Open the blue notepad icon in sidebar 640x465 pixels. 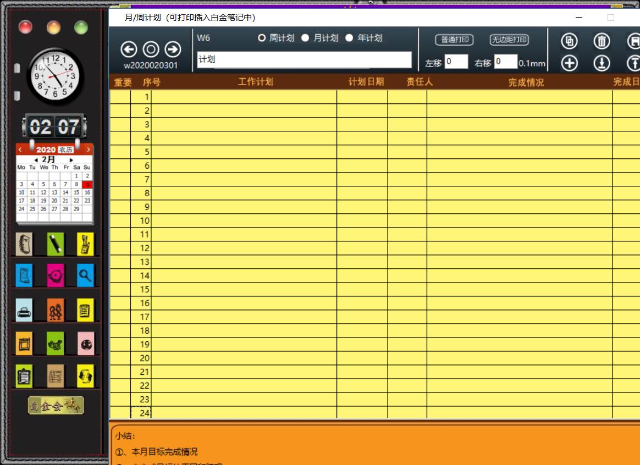click(x=24, y=275)
